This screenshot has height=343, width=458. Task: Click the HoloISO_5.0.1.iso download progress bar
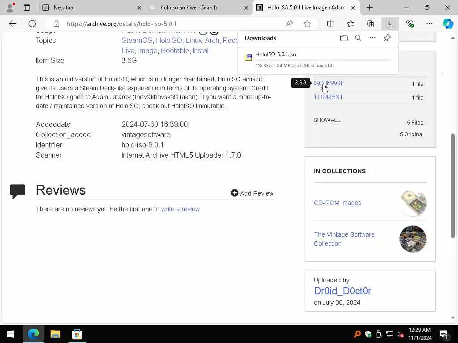(x=323, y=60)
